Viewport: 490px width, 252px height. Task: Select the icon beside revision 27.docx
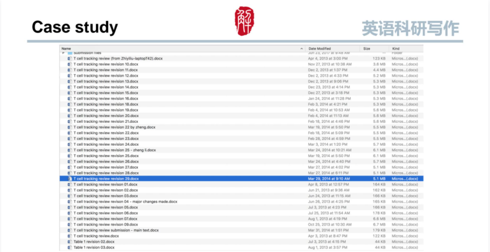click(x=70, y=167)
